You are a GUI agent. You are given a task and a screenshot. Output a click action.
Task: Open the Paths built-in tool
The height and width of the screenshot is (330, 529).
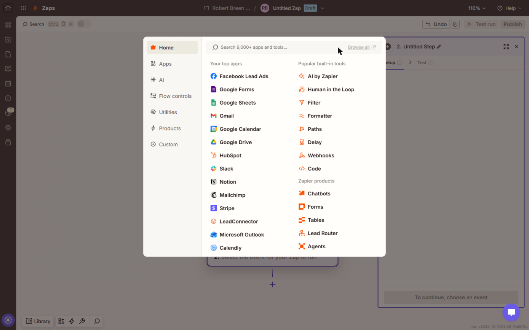tap(315, 129)
